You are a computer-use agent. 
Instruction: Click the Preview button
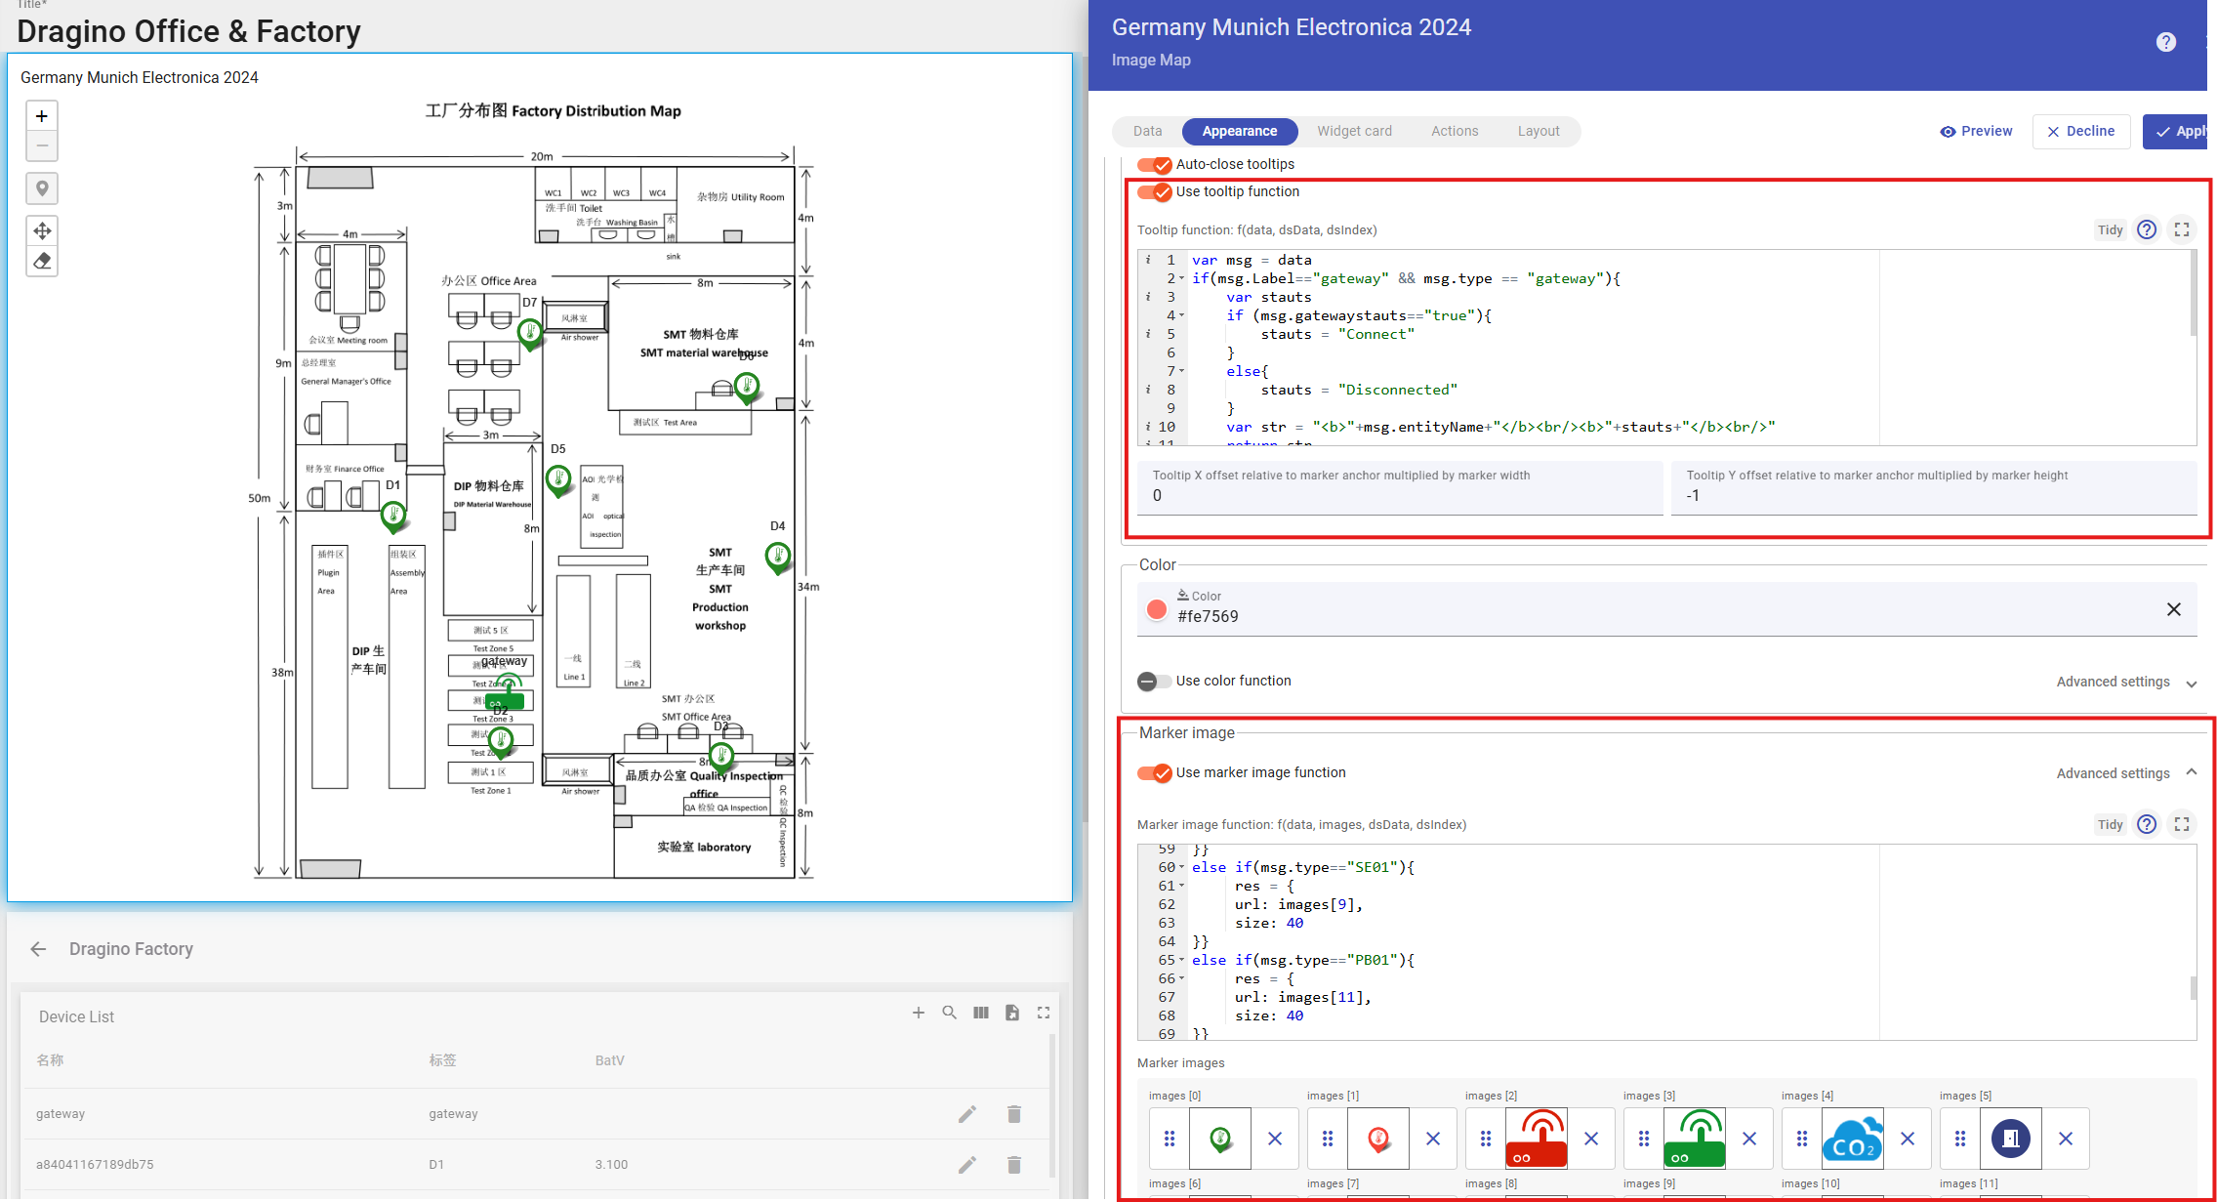pyautogui.click(x=1976, y=131)
